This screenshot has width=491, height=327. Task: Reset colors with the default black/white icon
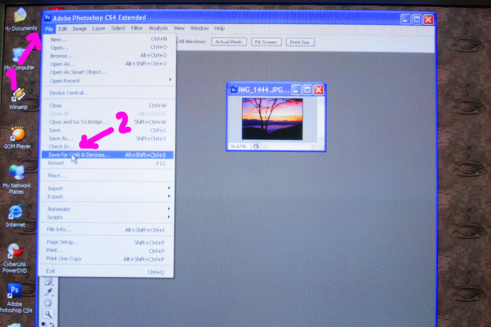44,324
